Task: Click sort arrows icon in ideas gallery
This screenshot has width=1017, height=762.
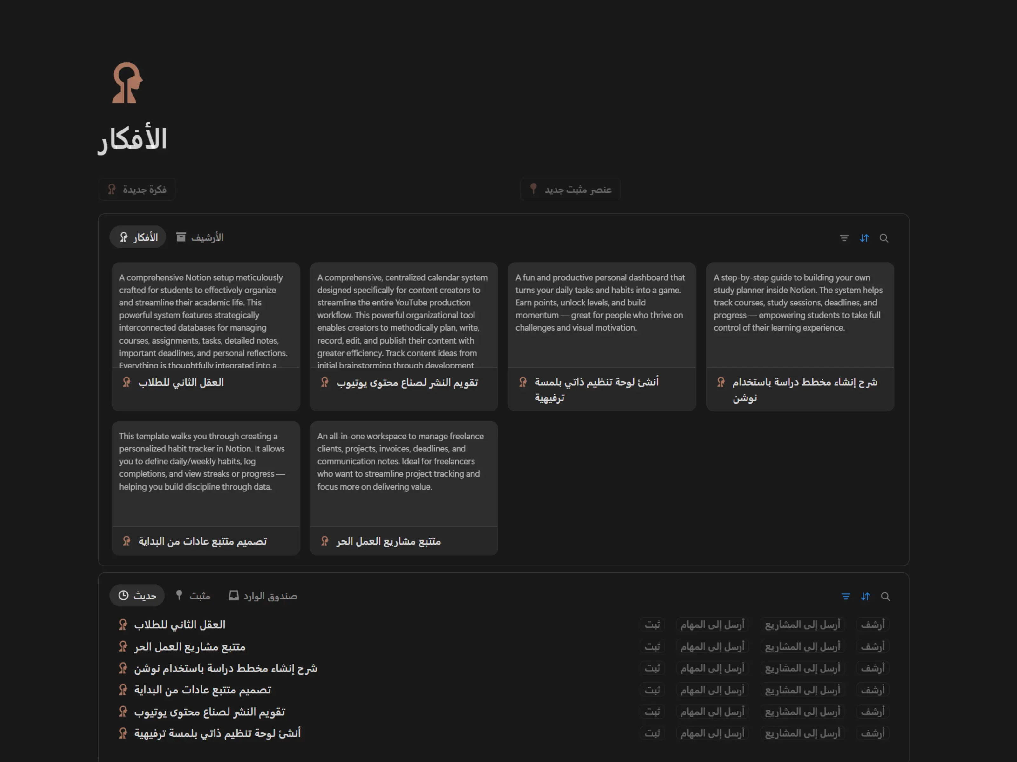Action: point(864,238)
